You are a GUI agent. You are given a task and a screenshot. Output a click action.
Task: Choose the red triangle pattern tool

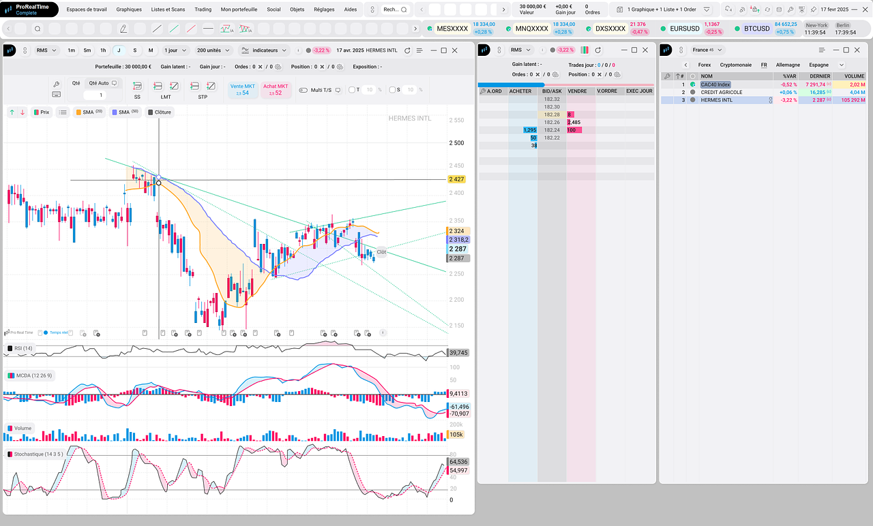[246, 29]
